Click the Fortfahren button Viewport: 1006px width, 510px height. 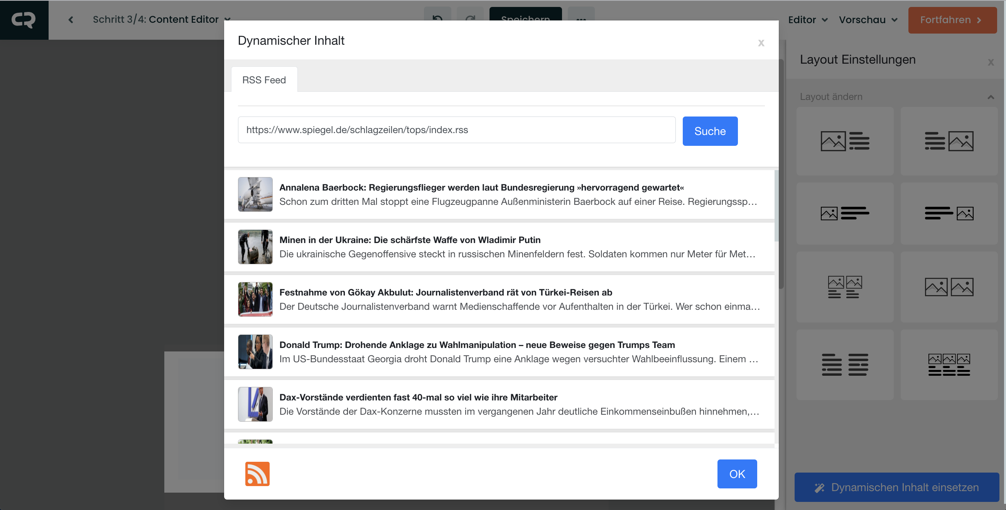952,20
